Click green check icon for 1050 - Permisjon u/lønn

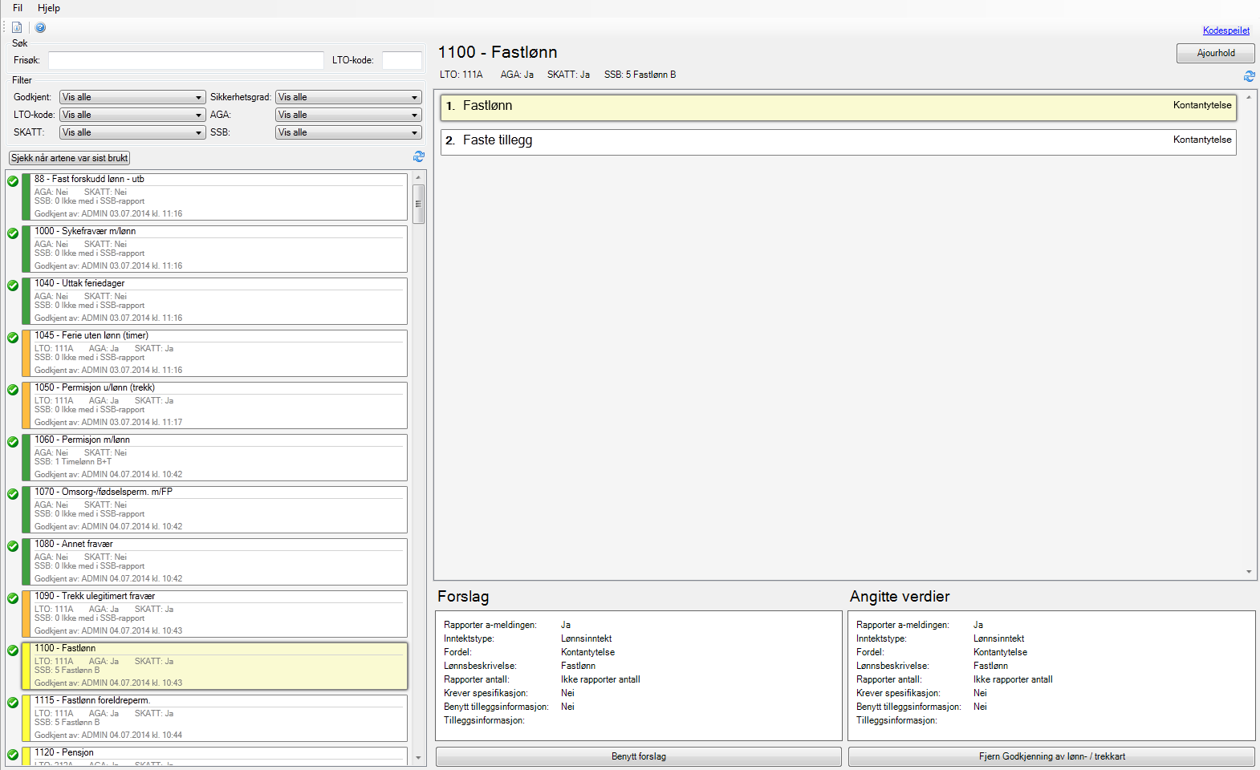coord(13,390)
